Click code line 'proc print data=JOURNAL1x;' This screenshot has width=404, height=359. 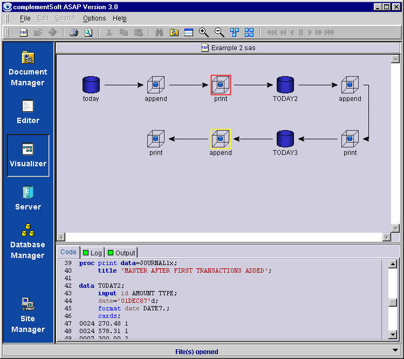click(x=128, y=263)
